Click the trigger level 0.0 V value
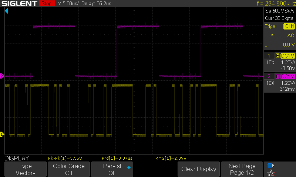Image resolution: width=296 pixels, height=177 pixels. click(x=289, y=45)
